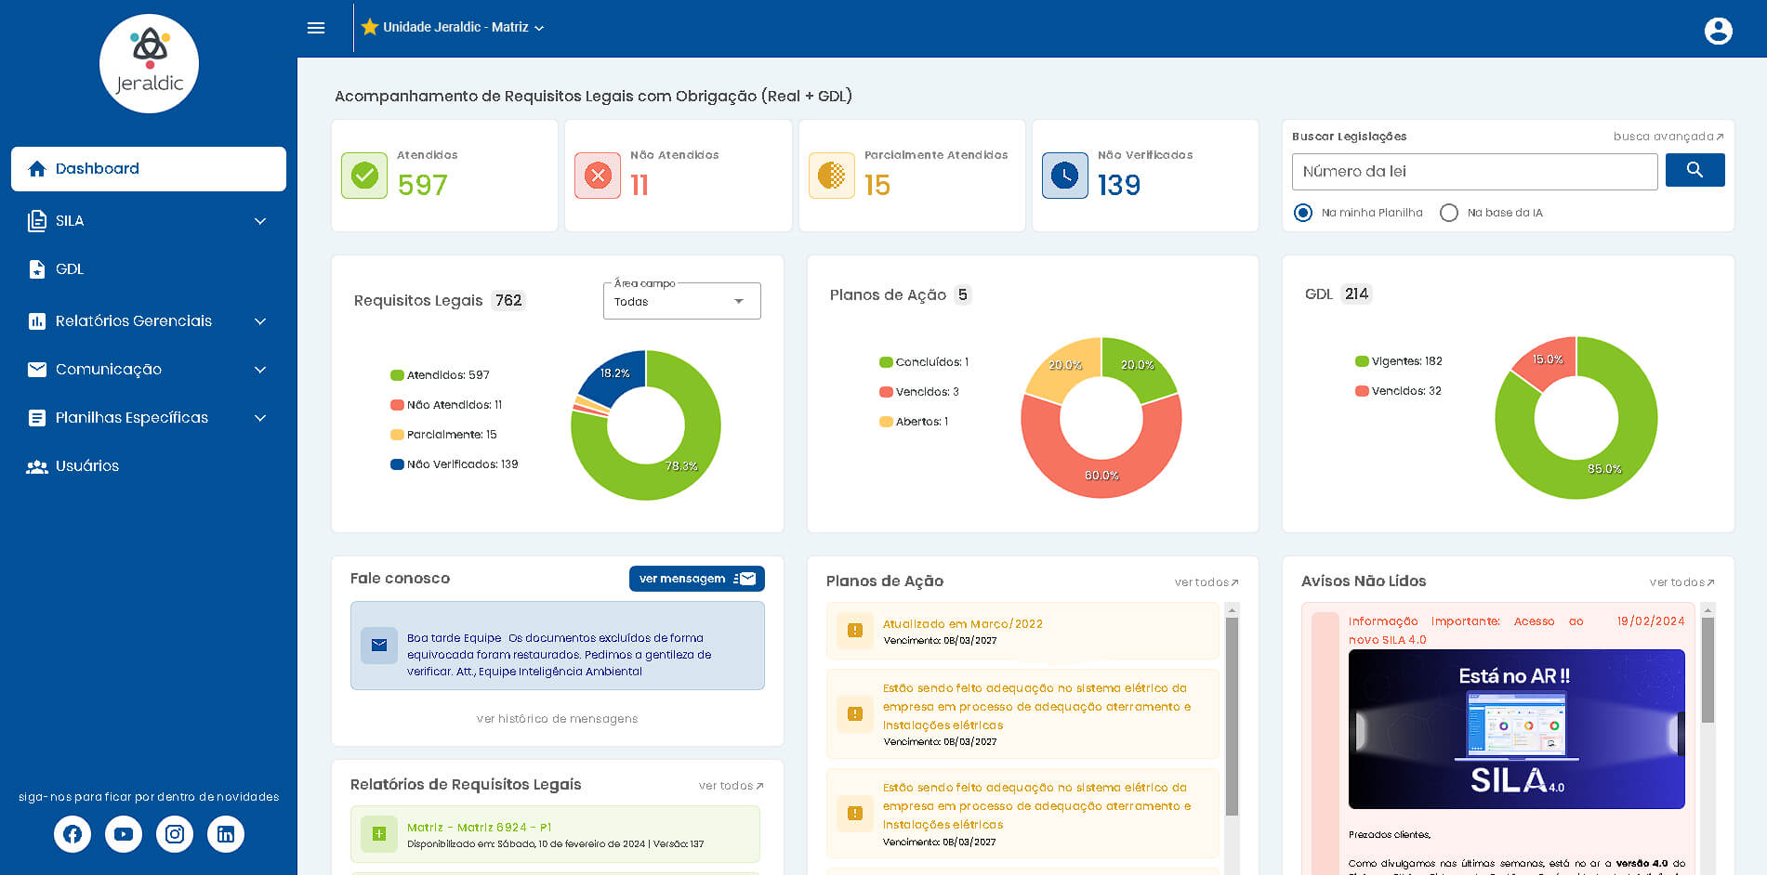Screen dimensions: 1767x875
Task: Open the Relatórios Gerenciais menu item
Action: tap(149, 321)
